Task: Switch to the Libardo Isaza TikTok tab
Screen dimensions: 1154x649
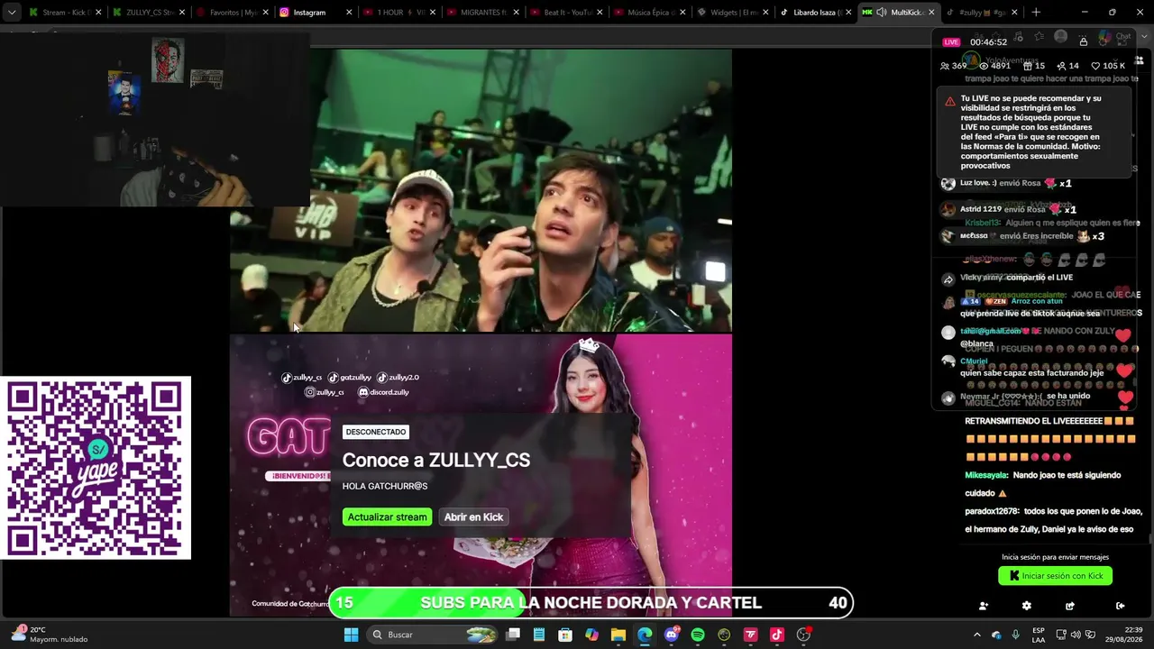Action: tap(817, 13)
